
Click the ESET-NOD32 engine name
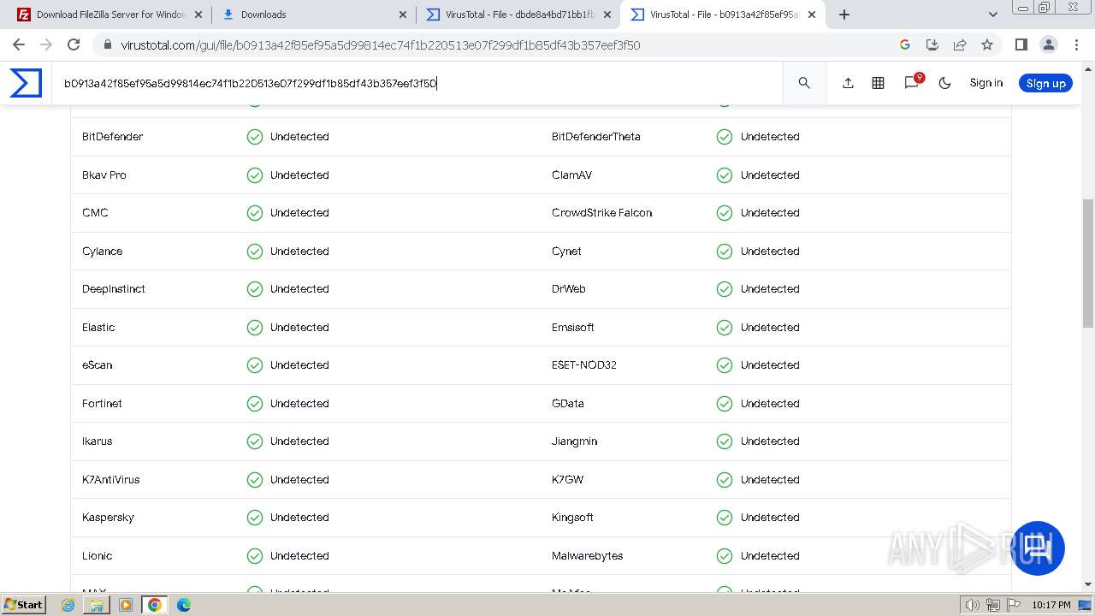pos(583,365)
